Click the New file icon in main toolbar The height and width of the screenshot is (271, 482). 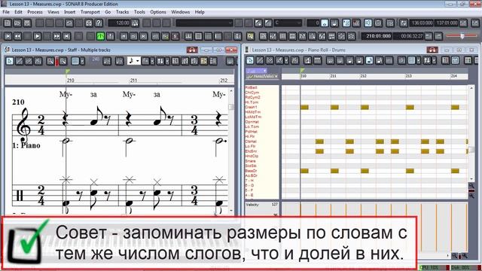click(x=8, y=23)
